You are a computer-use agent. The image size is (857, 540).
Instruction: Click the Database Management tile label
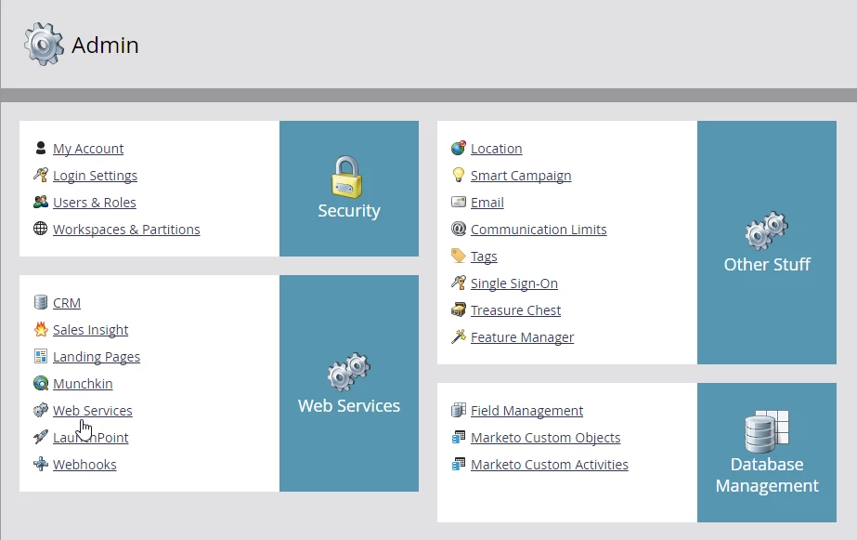pos(767,475)
